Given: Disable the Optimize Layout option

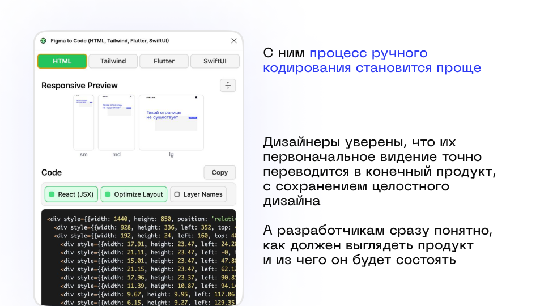Looking at the screenshot, I should pos(134,194).
